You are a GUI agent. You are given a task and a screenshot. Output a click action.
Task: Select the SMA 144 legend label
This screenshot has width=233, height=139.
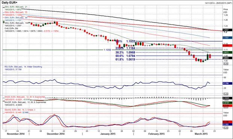click(x=17, y=23)
